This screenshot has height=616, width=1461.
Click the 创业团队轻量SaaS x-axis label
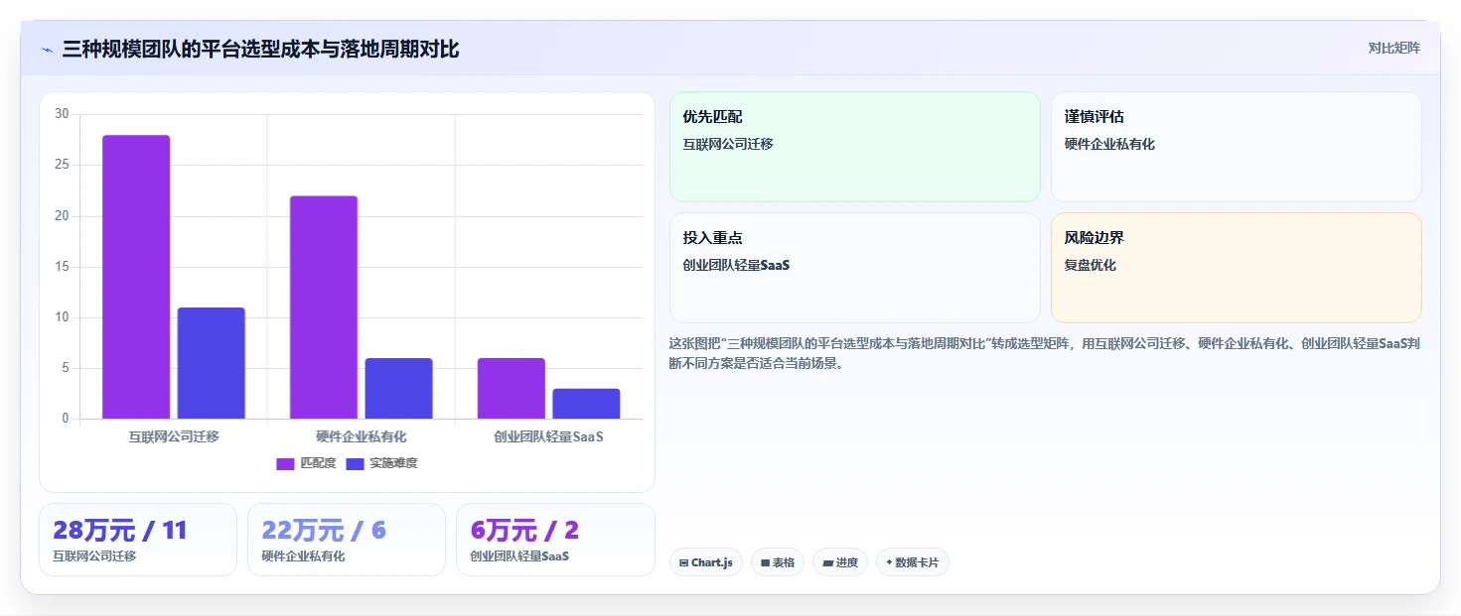[x=548, y=436]
